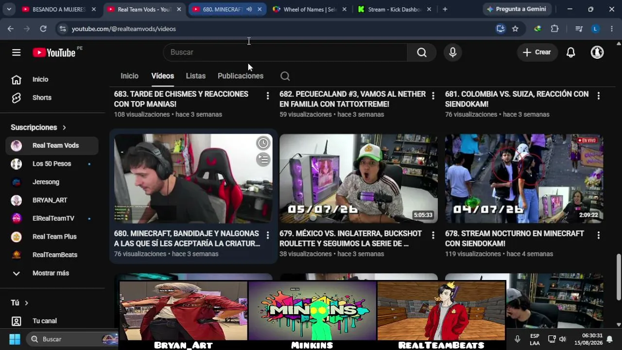Click the YouTube Buscar search field
Viewport: 622px width, 350px height.
point(285,52)
